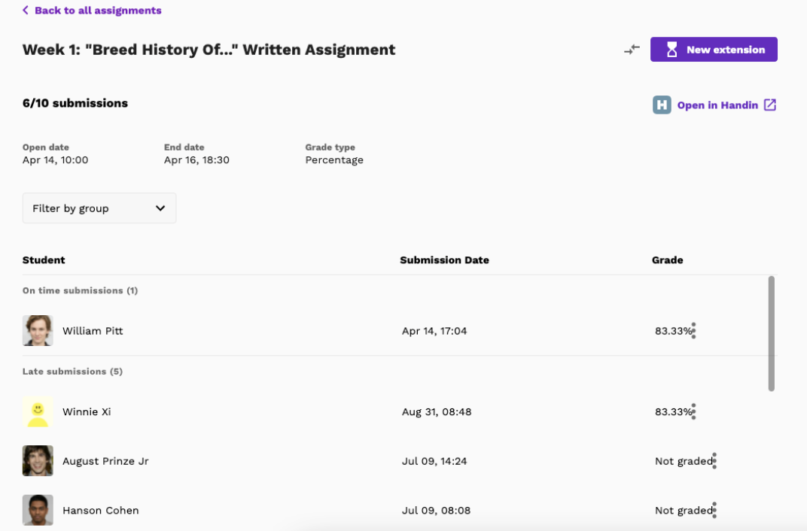This screenshot has height=531, width=807.
Task: Click Winnie Xi's 83.33% grade
Action: tap(673, 411)
